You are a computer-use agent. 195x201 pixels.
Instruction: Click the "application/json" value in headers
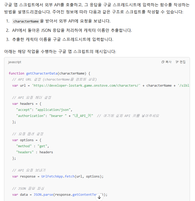tap(53, 110)
